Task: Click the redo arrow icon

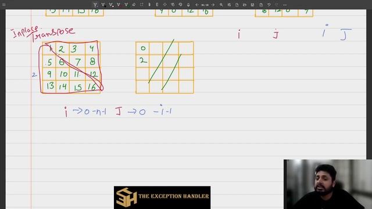Action: [277, 5]
